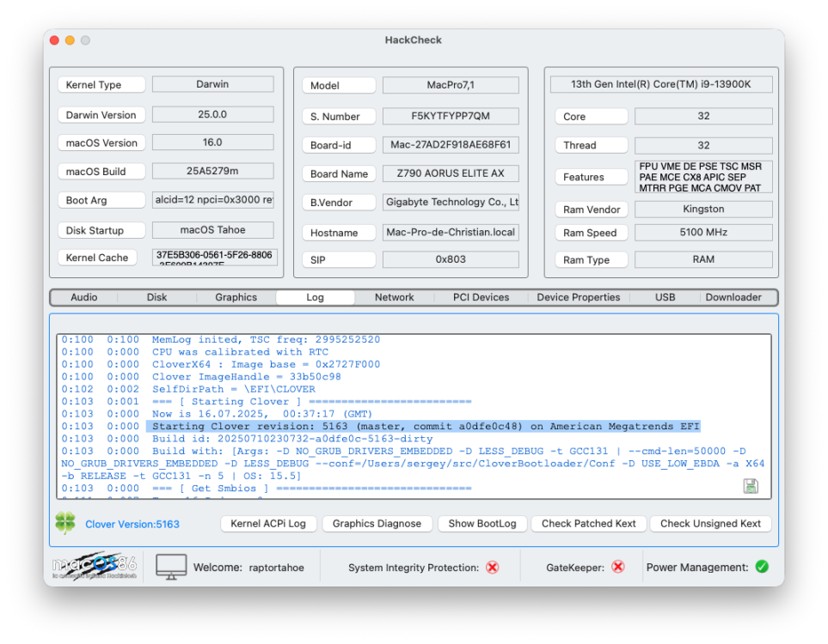This screenshot has height=644, width=828.
Task: Click the B.Vendor label
Action: point(339,203)
